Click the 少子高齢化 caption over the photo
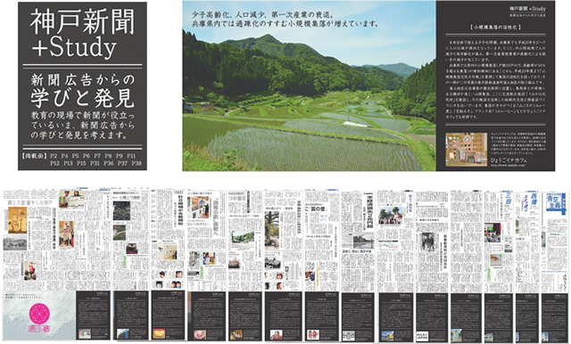Screen dimensions: 571x344 click(285, 20)
